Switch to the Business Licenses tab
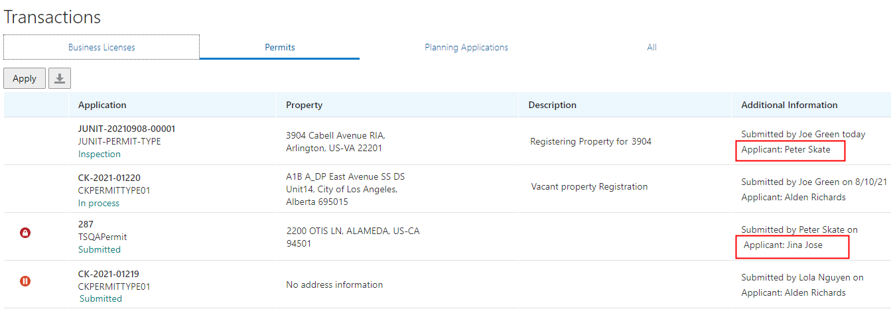891x311 pixels. point(102,47)
